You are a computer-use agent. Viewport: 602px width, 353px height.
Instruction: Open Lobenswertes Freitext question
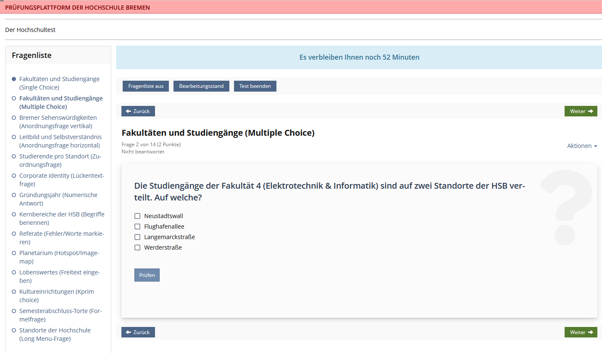(x=60, y=277)
